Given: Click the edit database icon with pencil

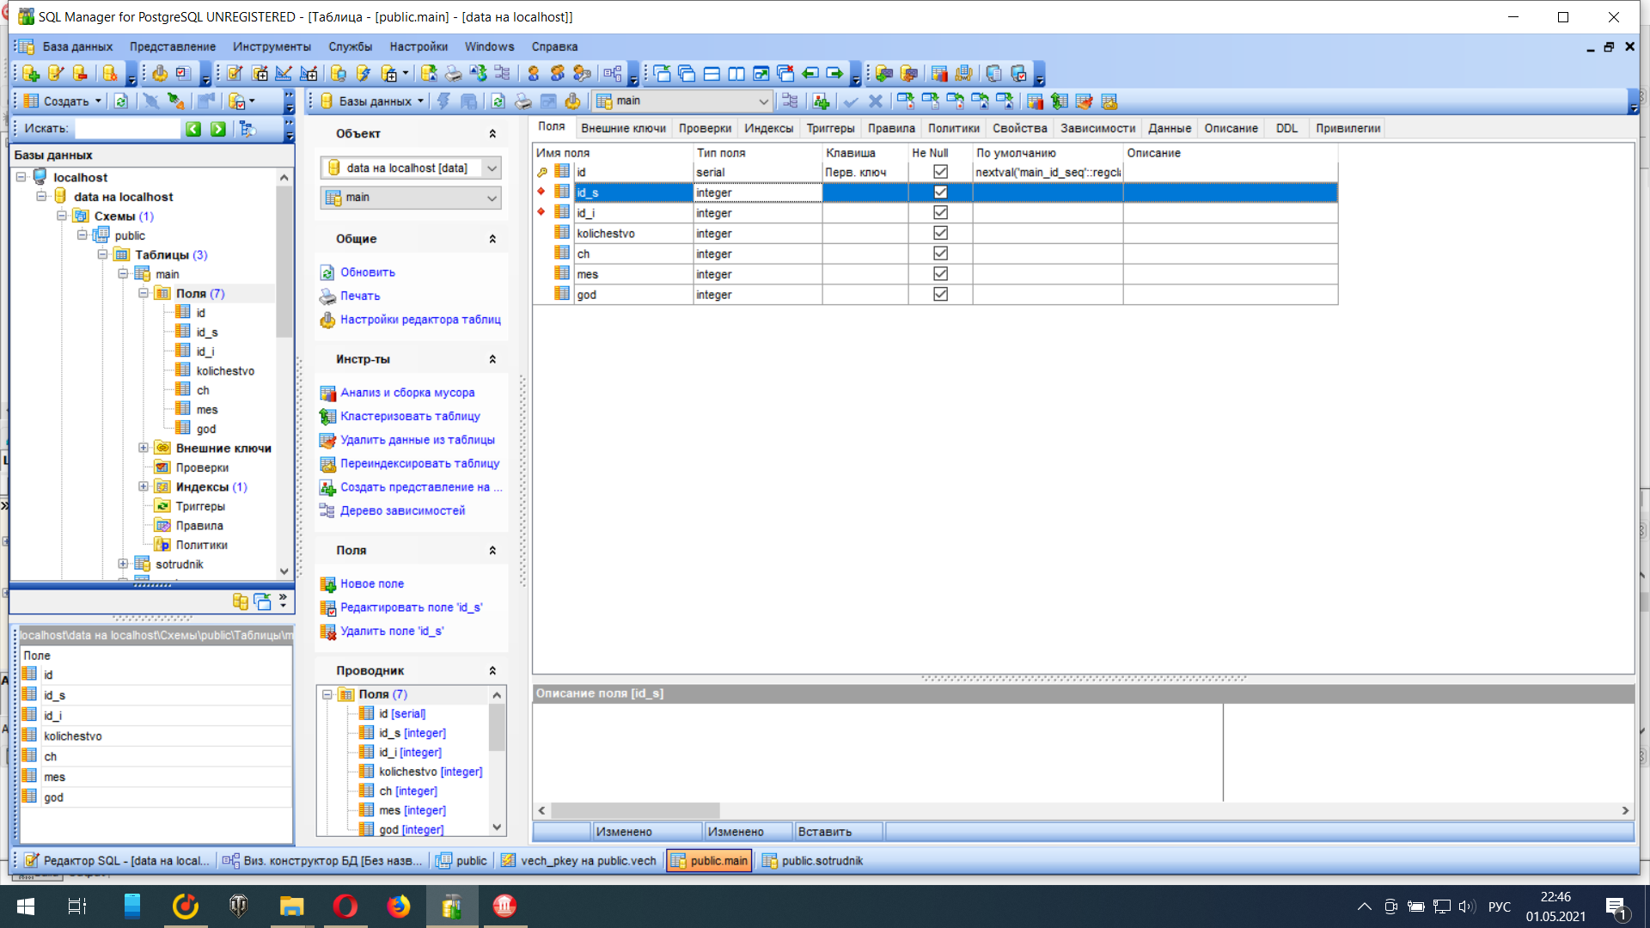Looking at the screenshot, I should pos(56,74).
